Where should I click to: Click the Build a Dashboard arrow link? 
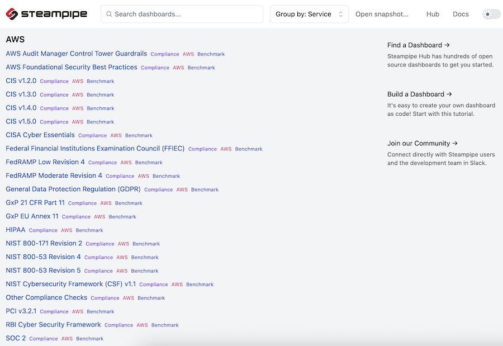pos(420,94)
